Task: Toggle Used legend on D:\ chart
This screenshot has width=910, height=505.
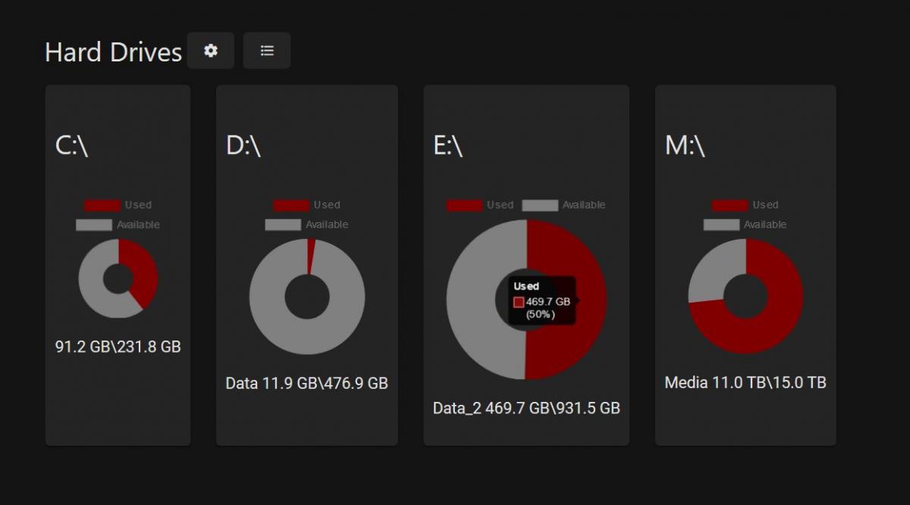Action: click(306, 205)
